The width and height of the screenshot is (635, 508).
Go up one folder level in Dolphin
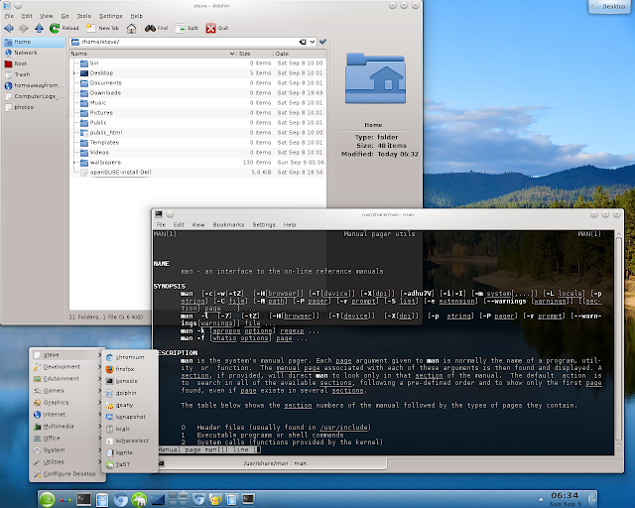click(x=39, y=28)
